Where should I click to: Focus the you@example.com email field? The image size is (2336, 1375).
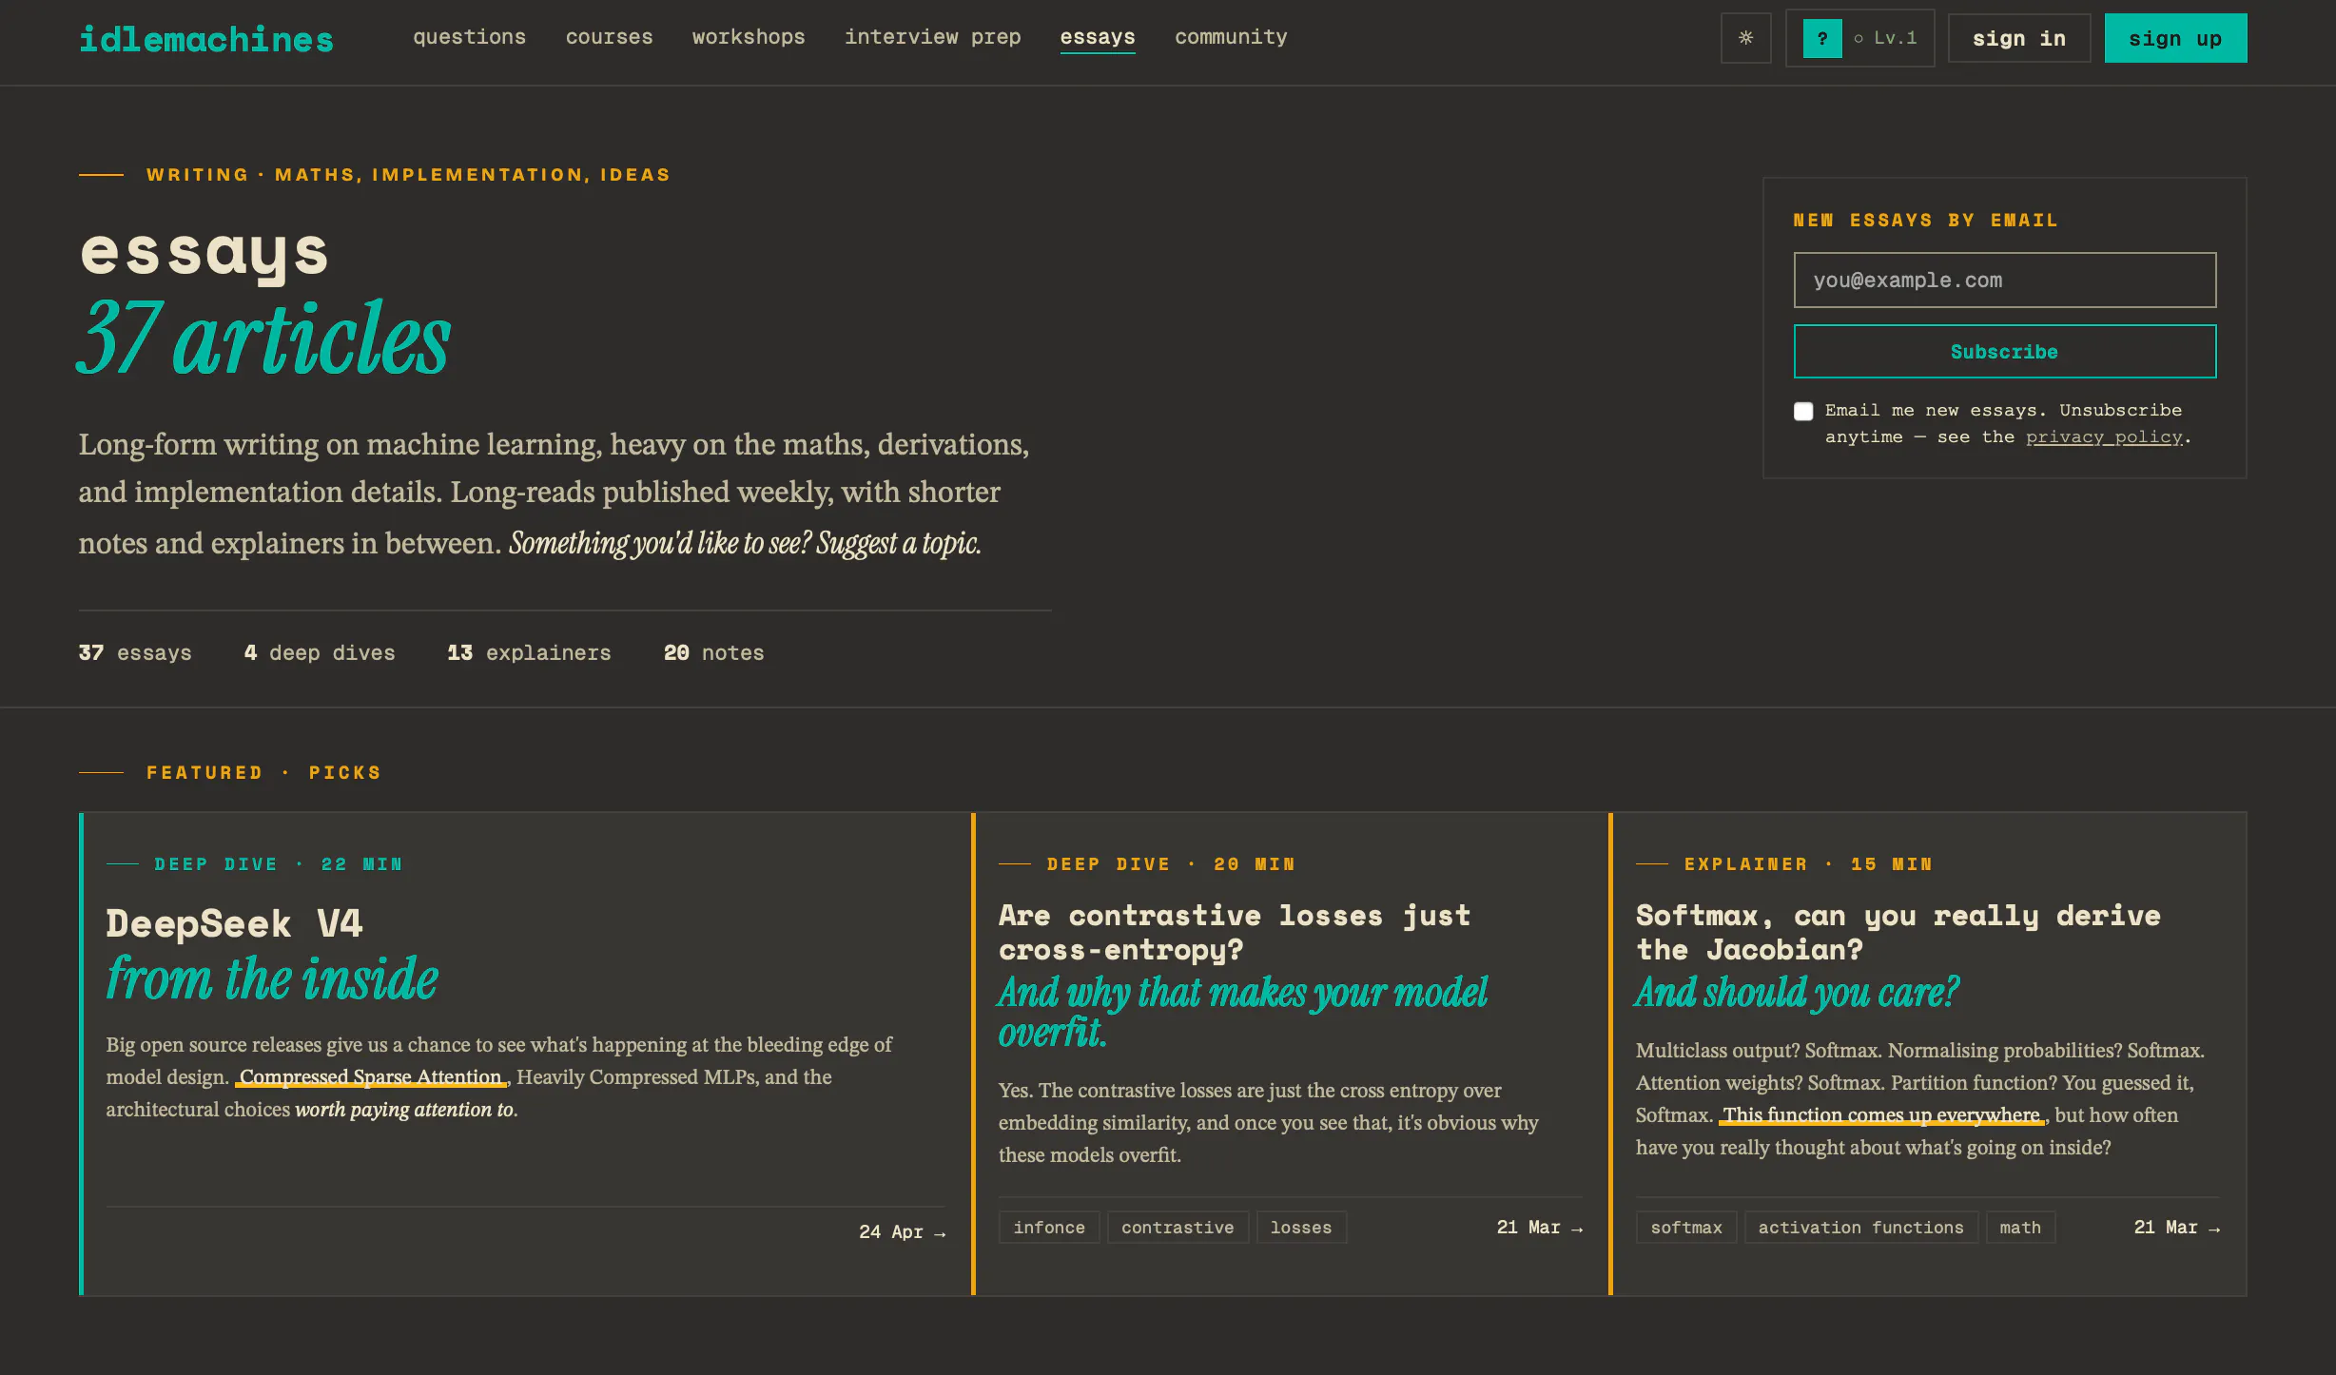[x=2005, y=280]
